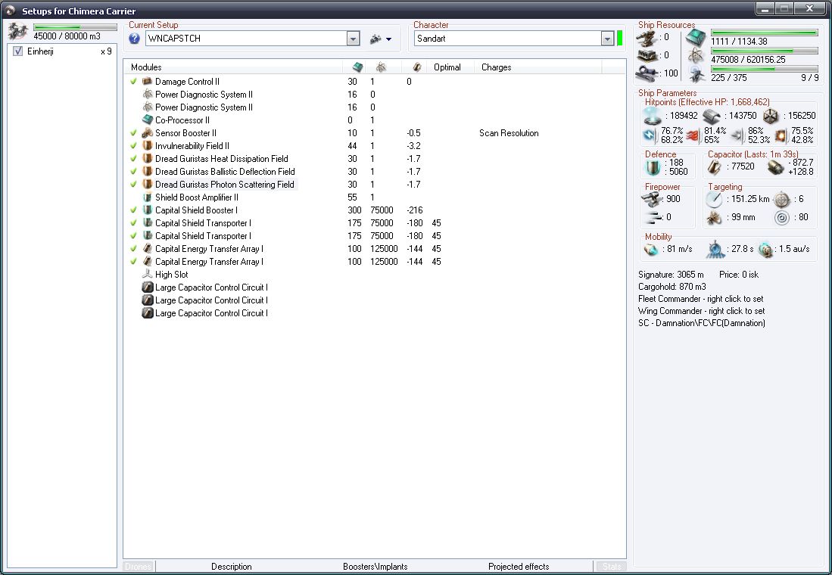Click the powergrid column header icon
The image size is (832, 575).
pyautogui.click(x=381, y=67)
